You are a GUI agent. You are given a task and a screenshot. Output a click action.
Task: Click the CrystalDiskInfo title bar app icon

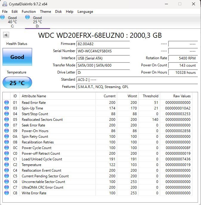(x=4, y=4)
